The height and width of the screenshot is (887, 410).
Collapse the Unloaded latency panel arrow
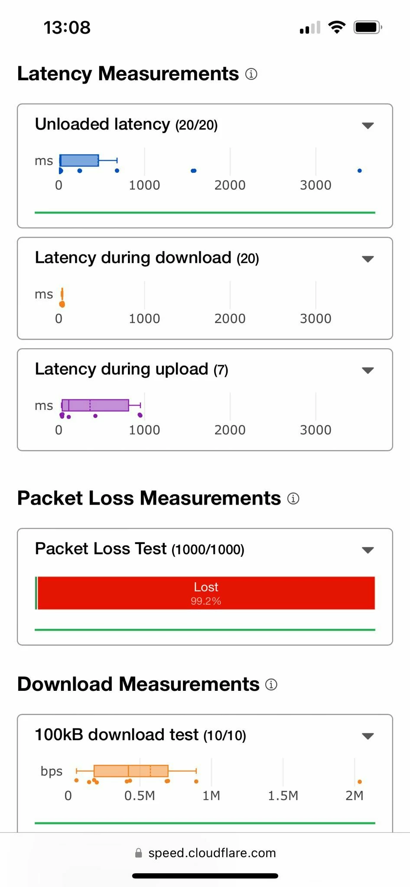pos(368,126)
